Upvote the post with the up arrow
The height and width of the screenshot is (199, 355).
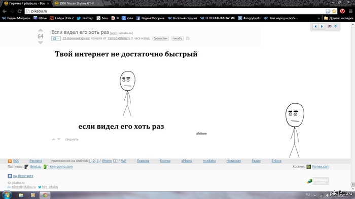pyautogui.click(x=40, y=30)
